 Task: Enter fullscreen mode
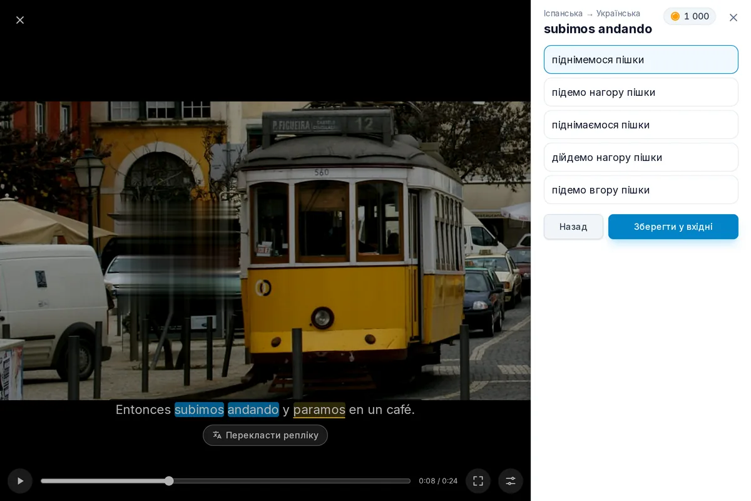pos(478,481)
